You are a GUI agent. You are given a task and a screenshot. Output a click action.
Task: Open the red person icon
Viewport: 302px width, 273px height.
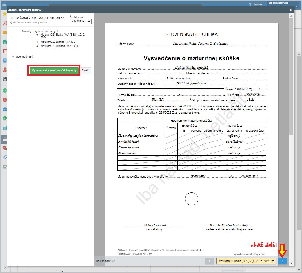(x=5, y=70)
